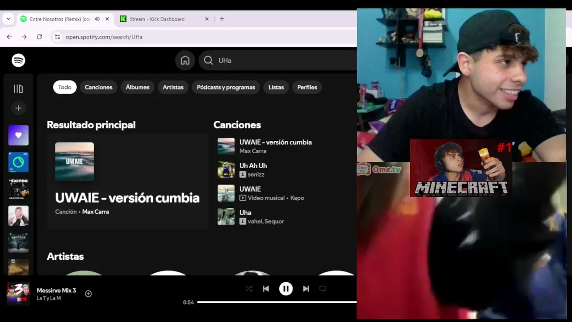Open Your Library sidebar icon
This screenshot has width=572, height=322.
[x=18, y=89]
